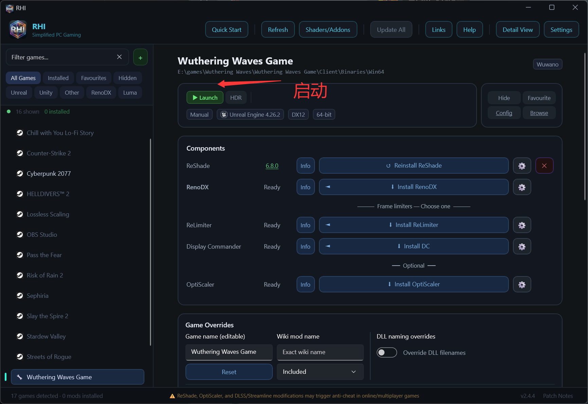Filter games by Other engine
588x404 pixels.
72,93
